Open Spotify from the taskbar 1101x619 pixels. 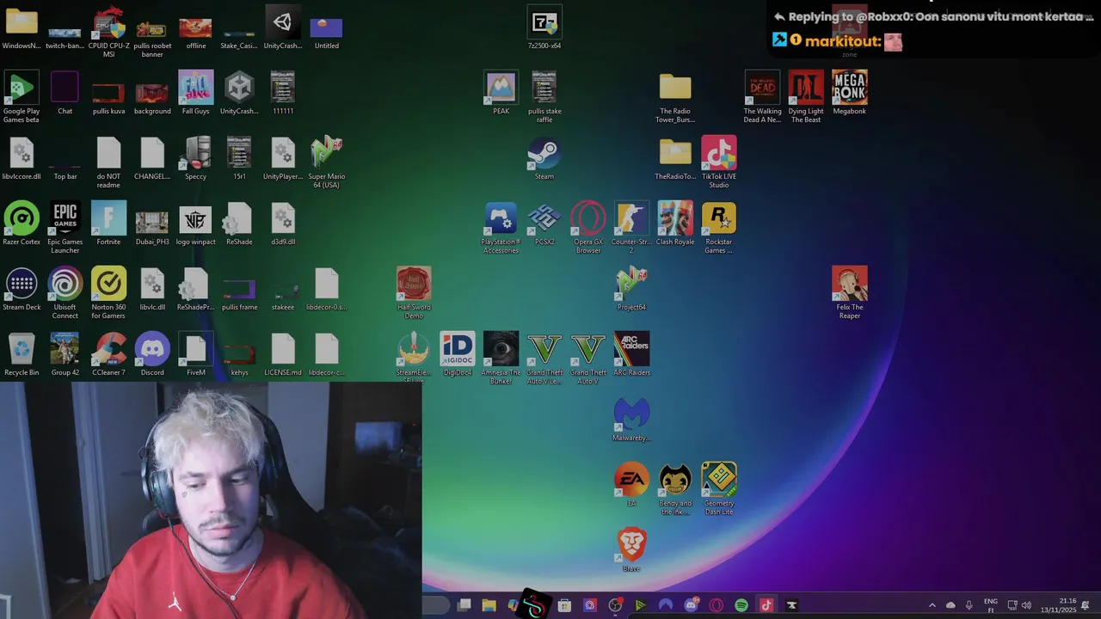pos(741,605)
